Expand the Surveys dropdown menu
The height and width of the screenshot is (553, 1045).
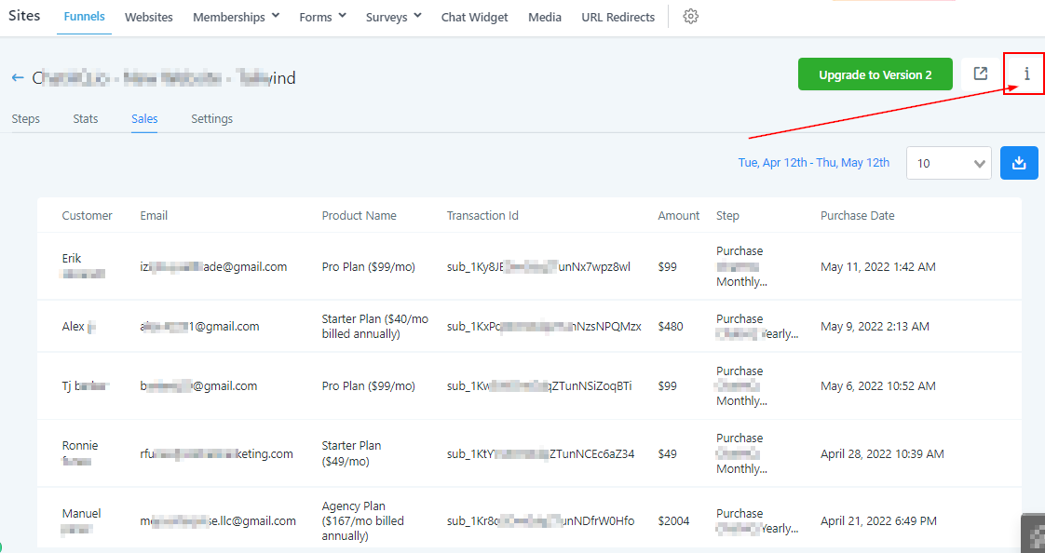[393, 17]
